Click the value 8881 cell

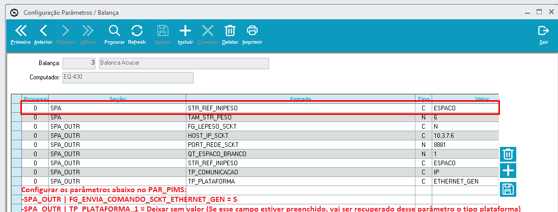(x=465, y=144)
